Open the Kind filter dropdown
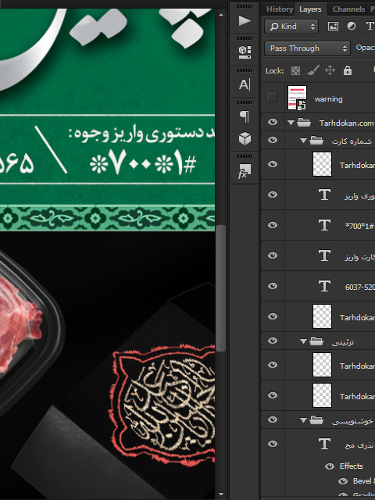 (x=291, y=26)
